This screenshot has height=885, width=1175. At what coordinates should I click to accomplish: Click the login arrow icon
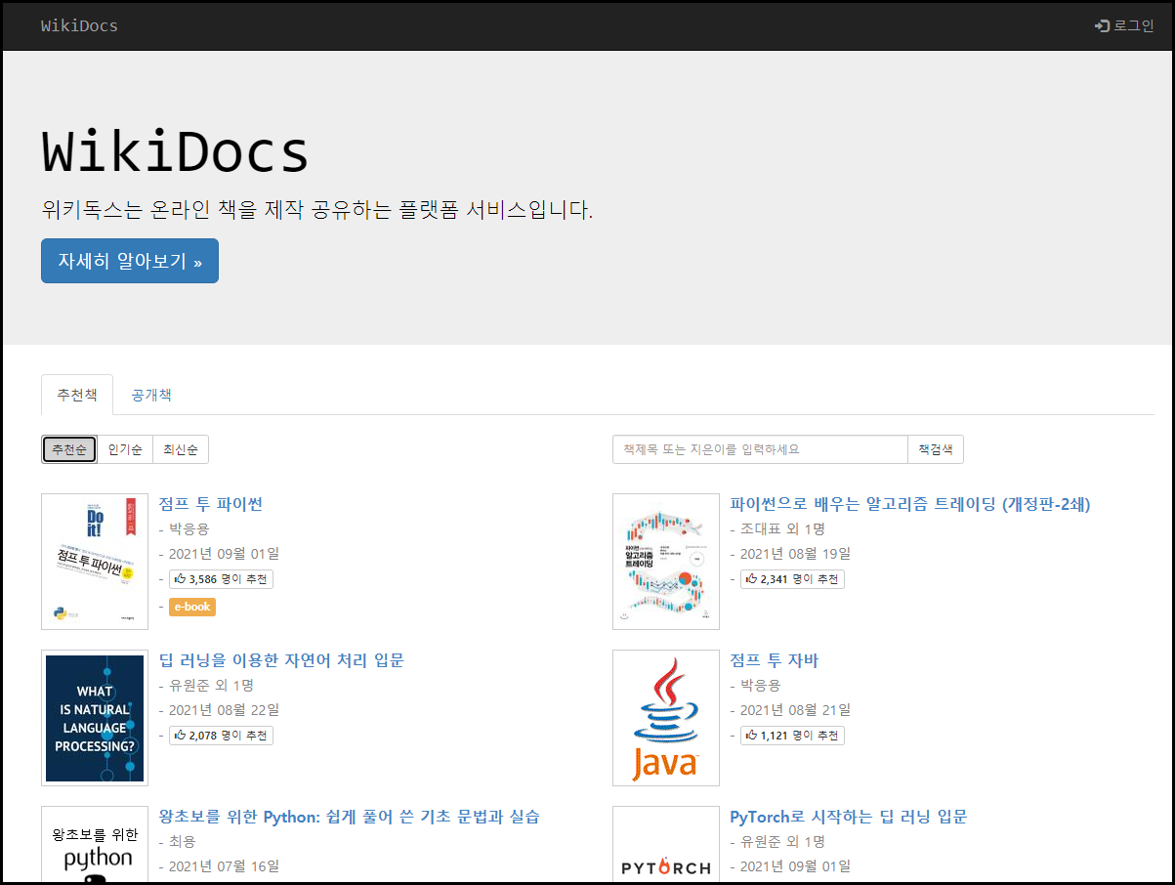pos(1102,25)
